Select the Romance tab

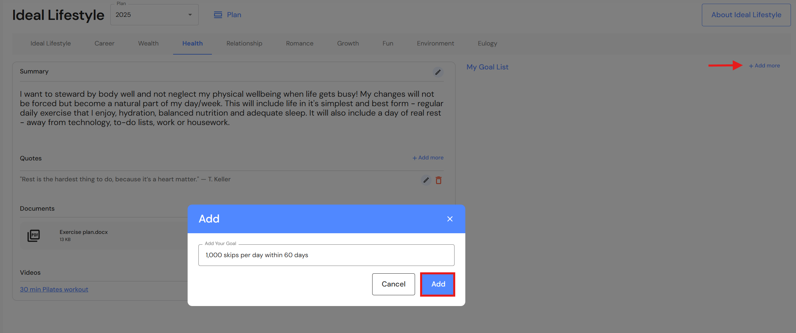pos(299,43)
